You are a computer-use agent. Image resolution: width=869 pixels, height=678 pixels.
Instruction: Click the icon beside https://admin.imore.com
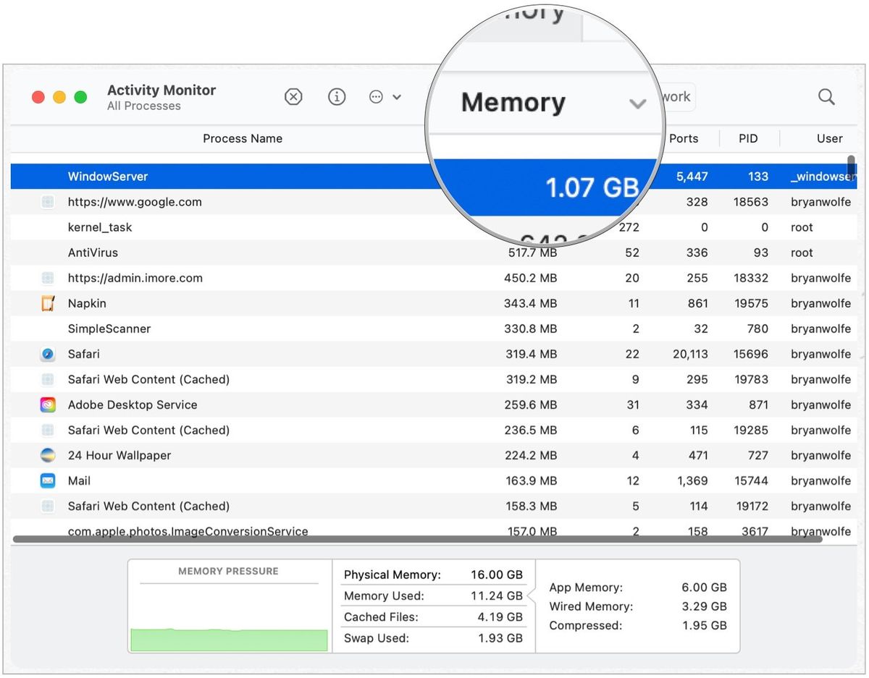tap(48, 278)
